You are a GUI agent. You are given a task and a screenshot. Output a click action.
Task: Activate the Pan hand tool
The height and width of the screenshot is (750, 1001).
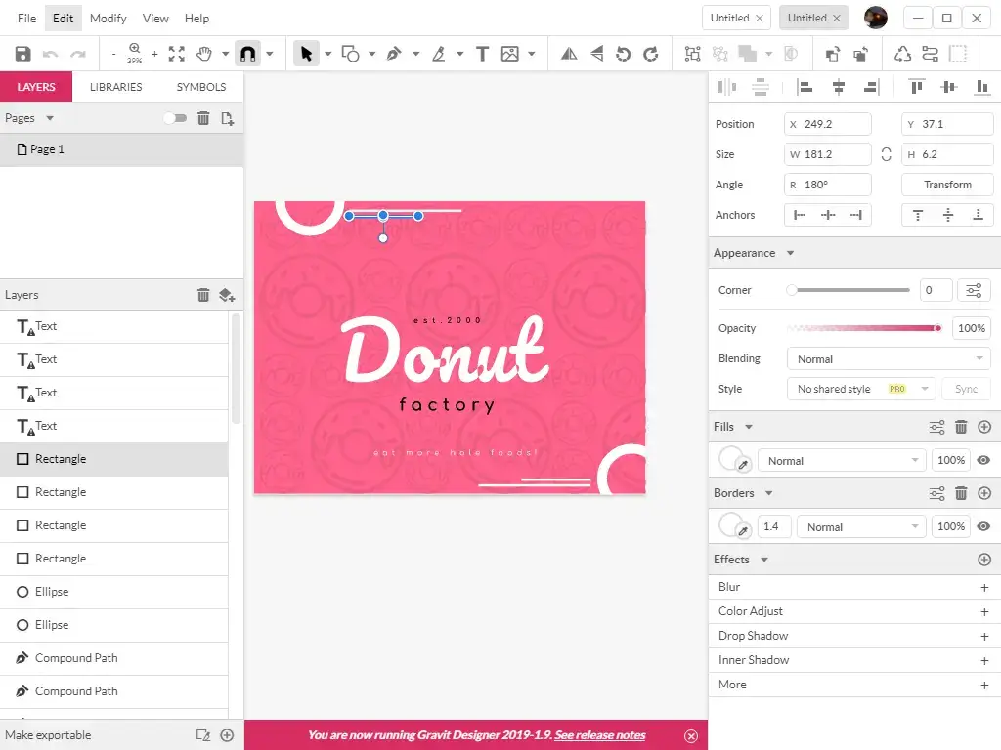(x=204, y=55)
